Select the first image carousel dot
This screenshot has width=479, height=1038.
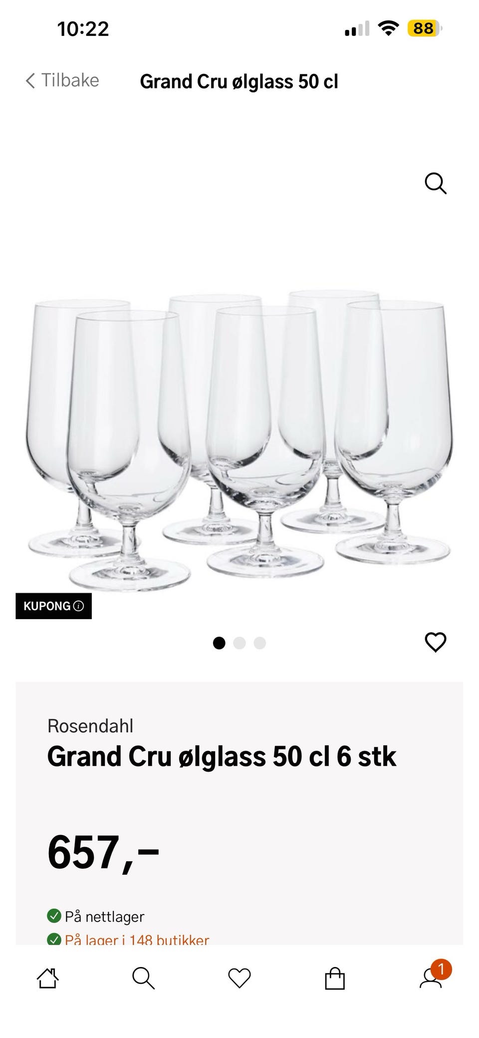(x=219, y=643)
